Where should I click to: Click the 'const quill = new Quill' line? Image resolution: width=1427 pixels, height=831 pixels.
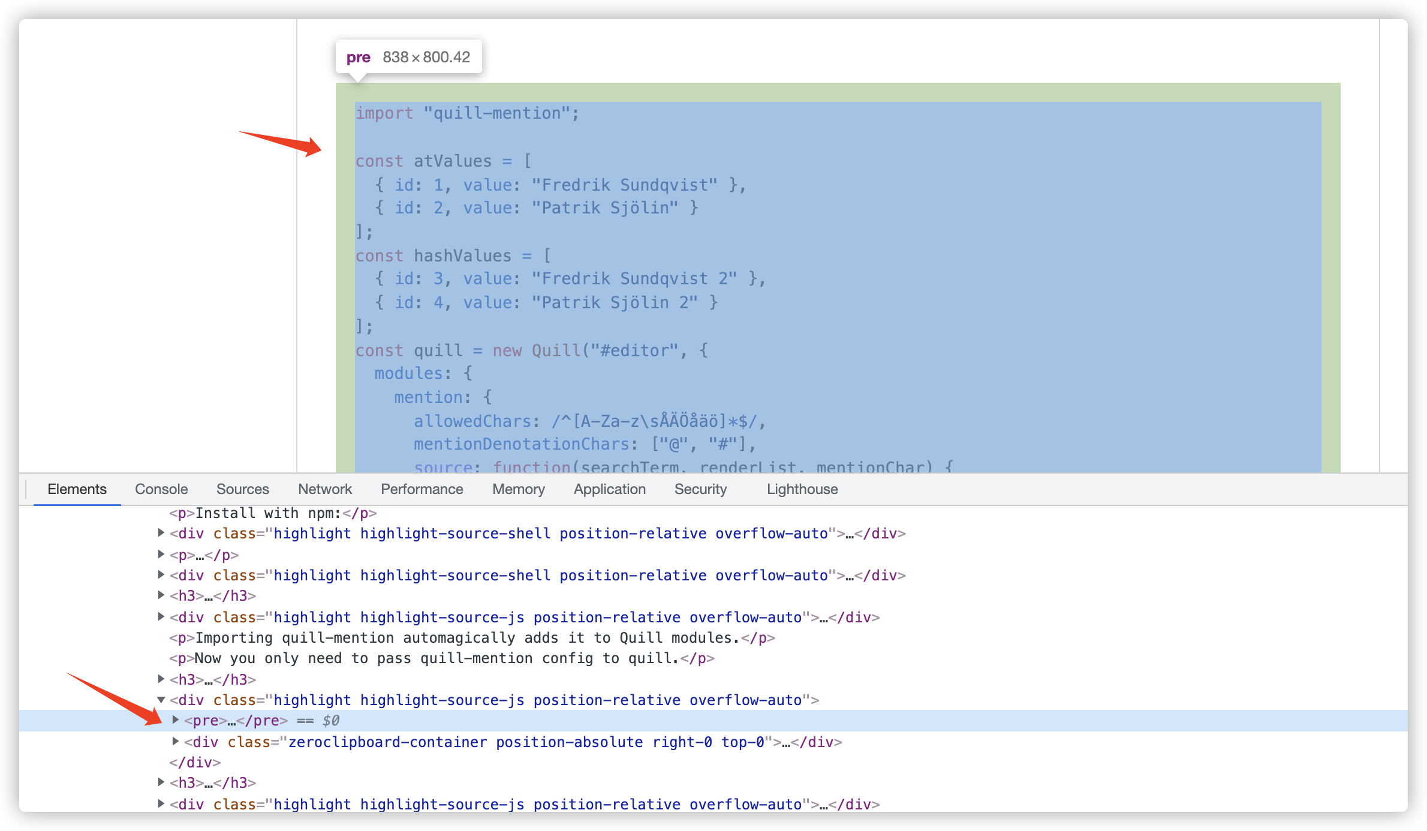[531, 351]
